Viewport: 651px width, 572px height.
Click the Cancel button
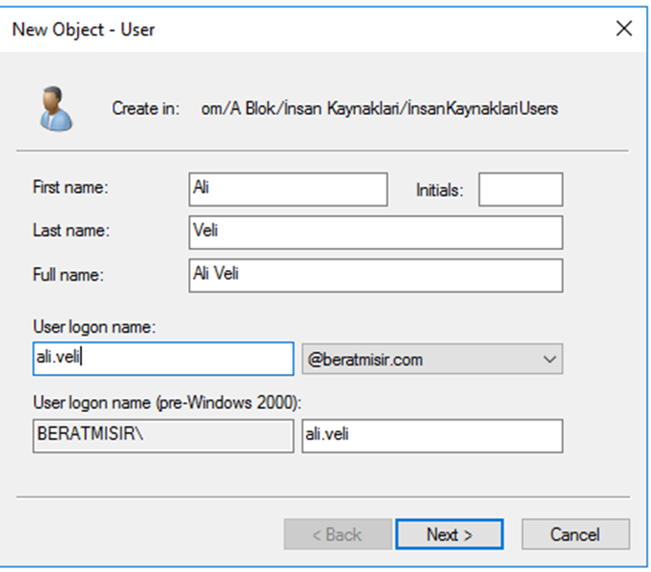[575, 534]
